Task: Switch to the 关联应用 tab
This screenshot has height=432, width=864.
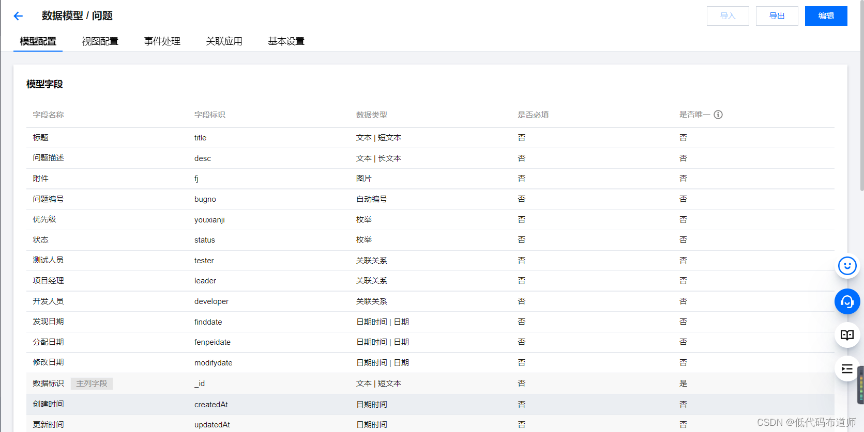Action: [x=224, y=41]
